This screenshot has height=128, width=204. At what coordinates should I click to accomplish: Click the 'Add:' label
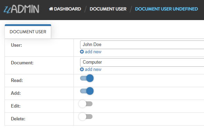16,93
